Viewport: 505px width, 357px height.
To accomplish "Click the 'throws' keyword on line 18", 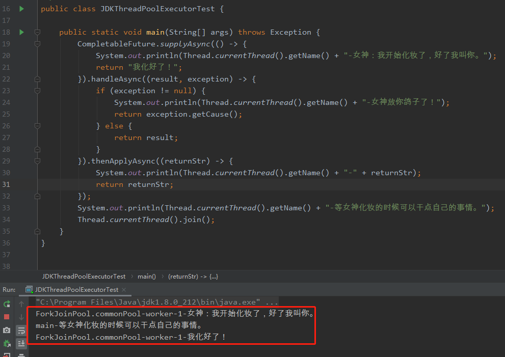I will click(252, 32).
